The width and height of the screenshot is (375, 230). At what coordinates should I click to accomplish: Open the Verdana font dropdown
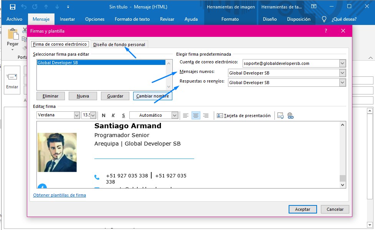pos(76,115)
